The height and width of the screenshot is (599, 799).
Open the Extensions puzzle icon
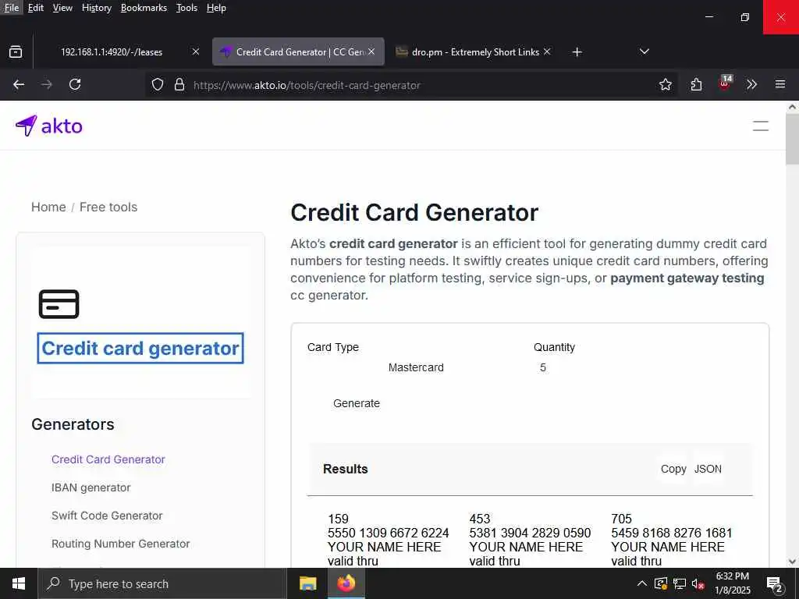(x=696, y=84)
